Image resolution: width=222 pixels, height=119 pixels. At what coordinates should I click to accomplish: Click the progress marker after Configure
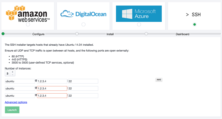pyautogui.click(x=77, y=34)
